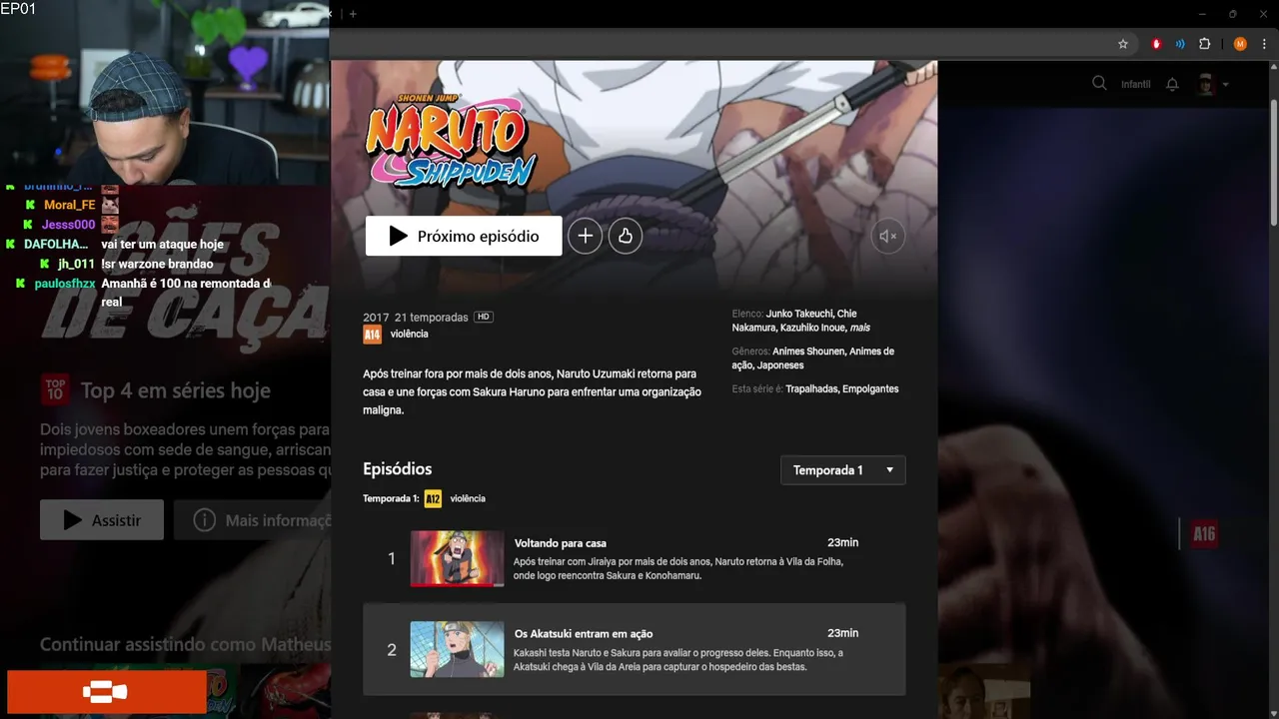Image resolution: width=1279 pixels, height=719 pixels.
Task: Click the '2017' release year text
Action: click(376, 318)
